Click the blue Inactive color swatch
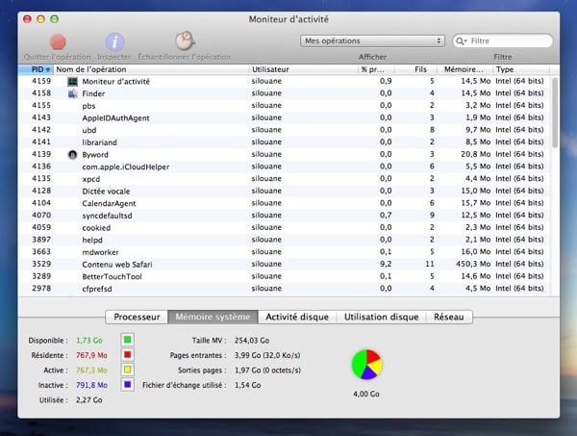 [x=127, y=384]
